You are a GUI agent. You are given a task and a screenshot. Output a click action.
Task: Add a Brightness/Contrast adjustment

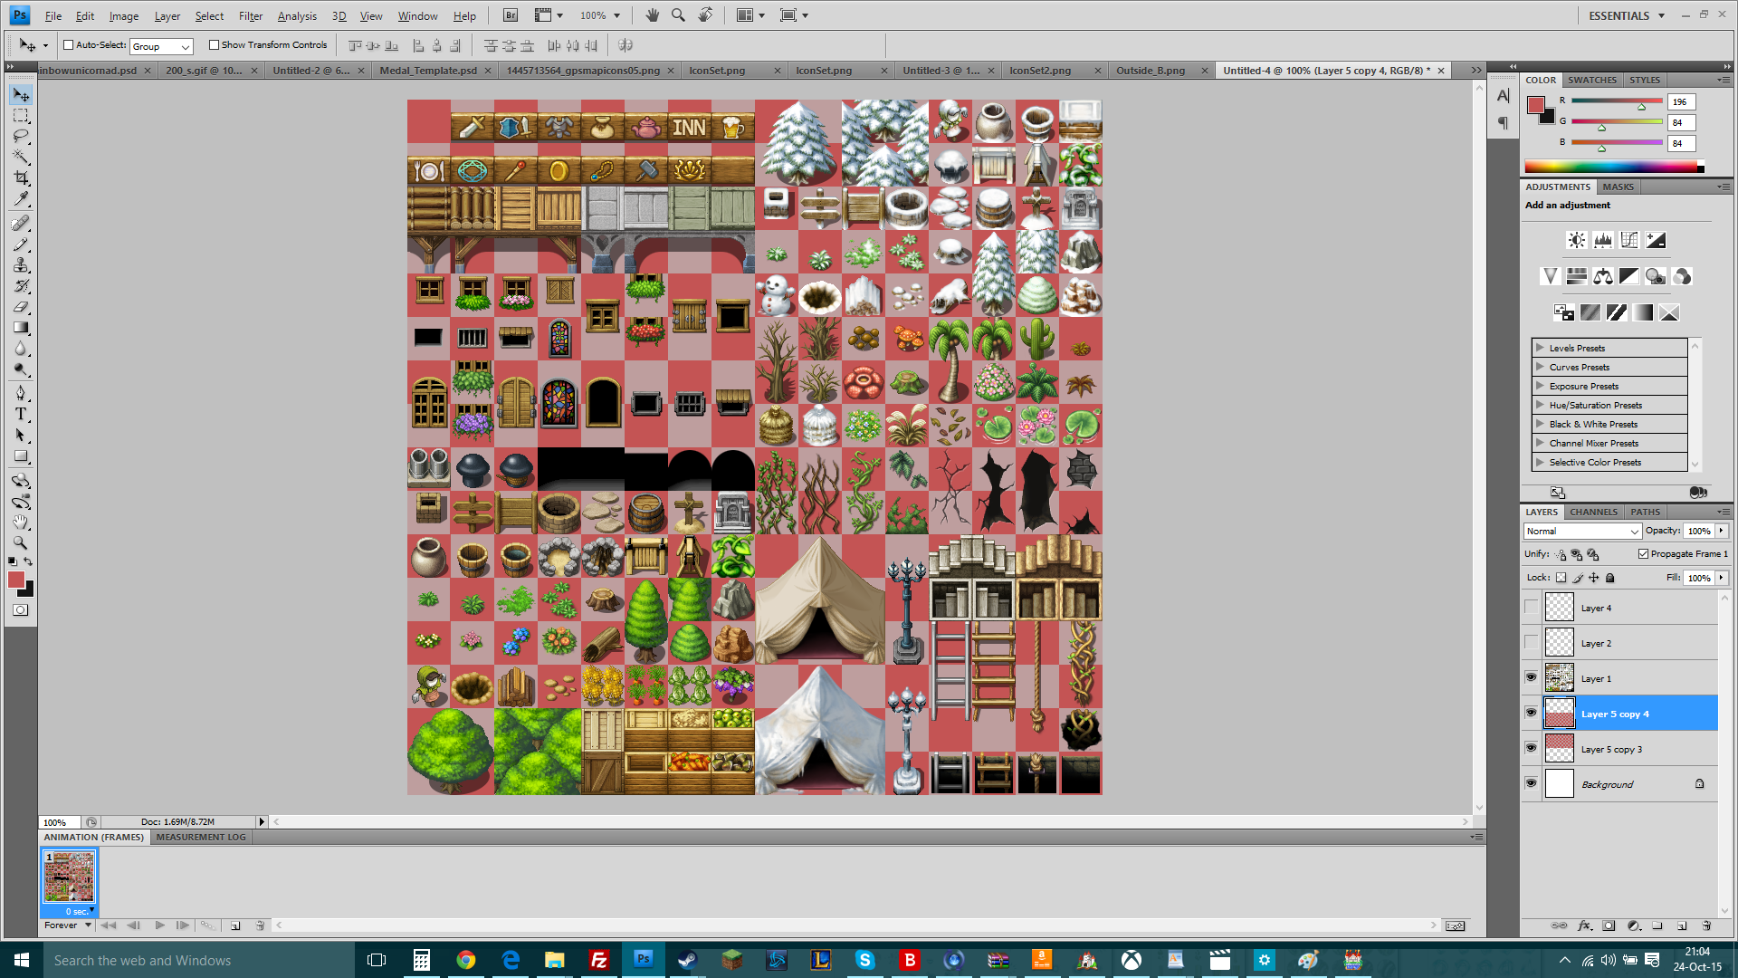pos(1576,240)
